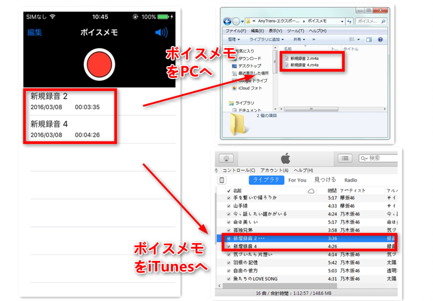
Task: Click the device icon in iTunes
Action: coord(222,180)
